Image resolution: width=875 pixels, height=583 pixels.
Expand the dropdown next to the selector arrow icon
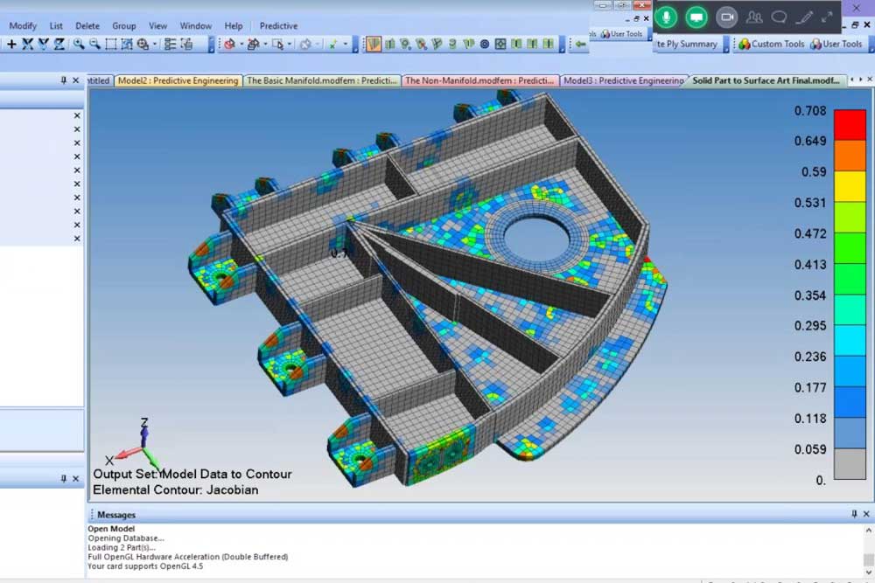click(290, 44)
